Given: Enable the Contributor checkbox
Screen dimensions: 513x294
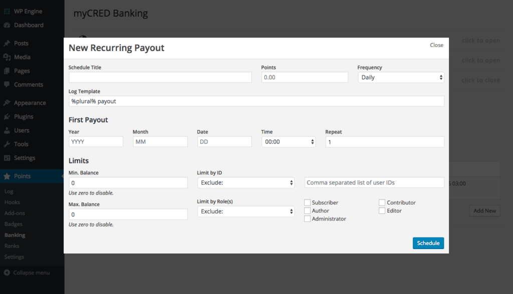Looking at the screenshot, I should click(382, 202).
